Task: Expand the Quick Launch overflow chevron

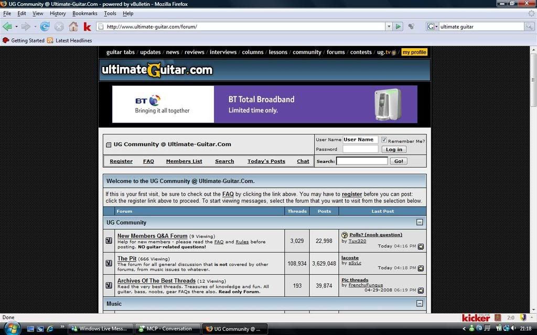Action: pyautogui.click(x=62, y=327)
